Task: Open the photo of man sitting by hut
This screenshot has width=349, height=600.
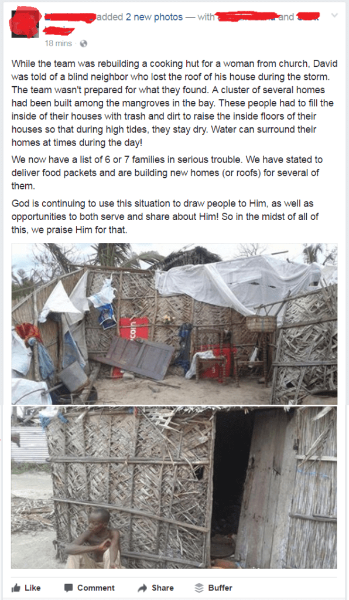Action: point(174,487)
